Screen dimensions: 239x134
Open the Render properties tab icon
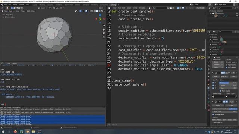coord(209,66)
